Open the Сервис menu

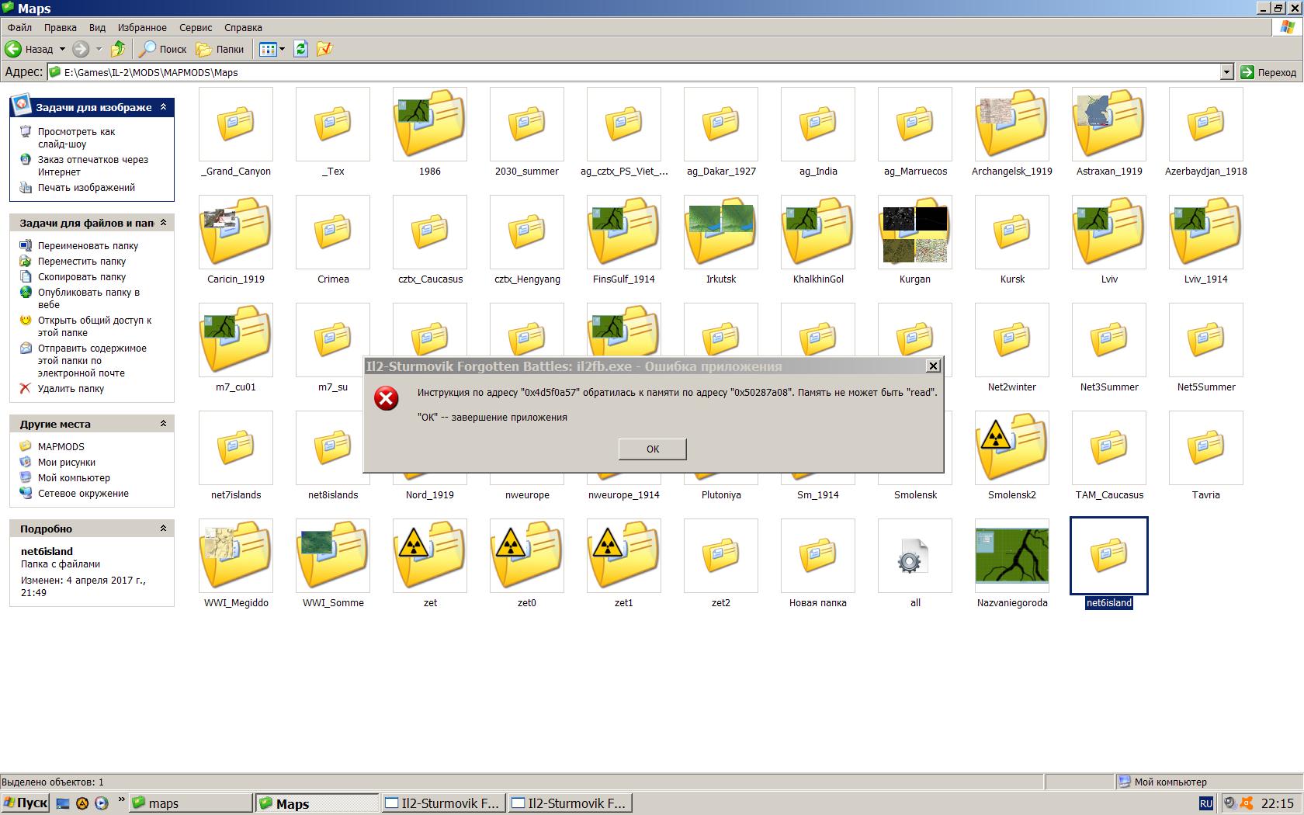click(x=196, y=27)
